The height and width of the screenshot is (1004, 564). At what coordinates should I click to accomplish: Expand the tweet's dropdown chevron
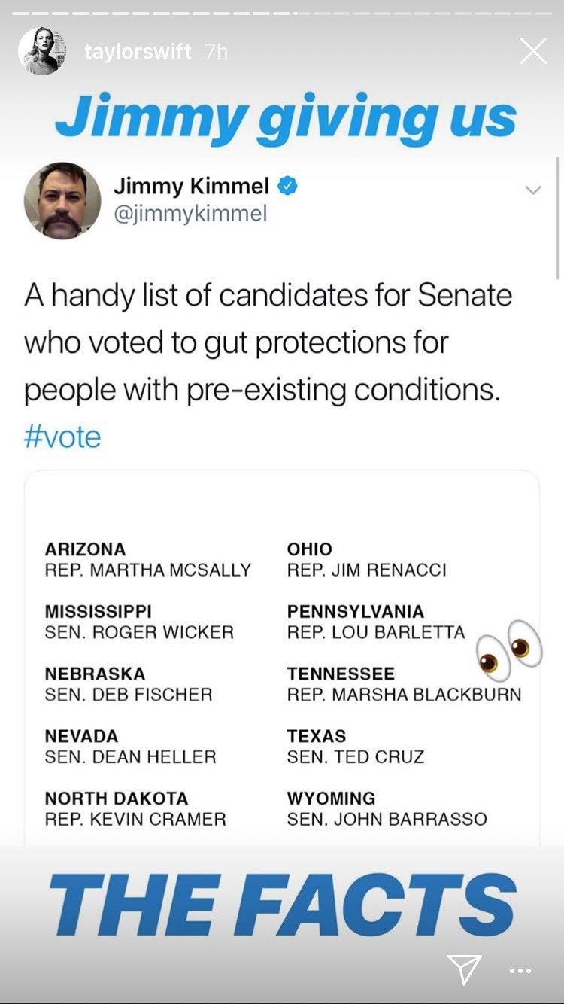coord(533,190)
